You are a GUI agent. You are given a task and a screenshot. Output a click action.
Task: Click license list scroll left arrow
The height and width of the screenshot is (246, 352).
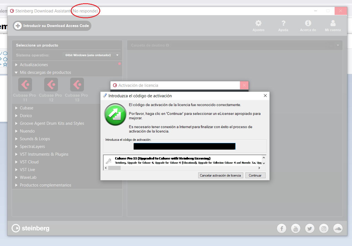click(106, 168)
